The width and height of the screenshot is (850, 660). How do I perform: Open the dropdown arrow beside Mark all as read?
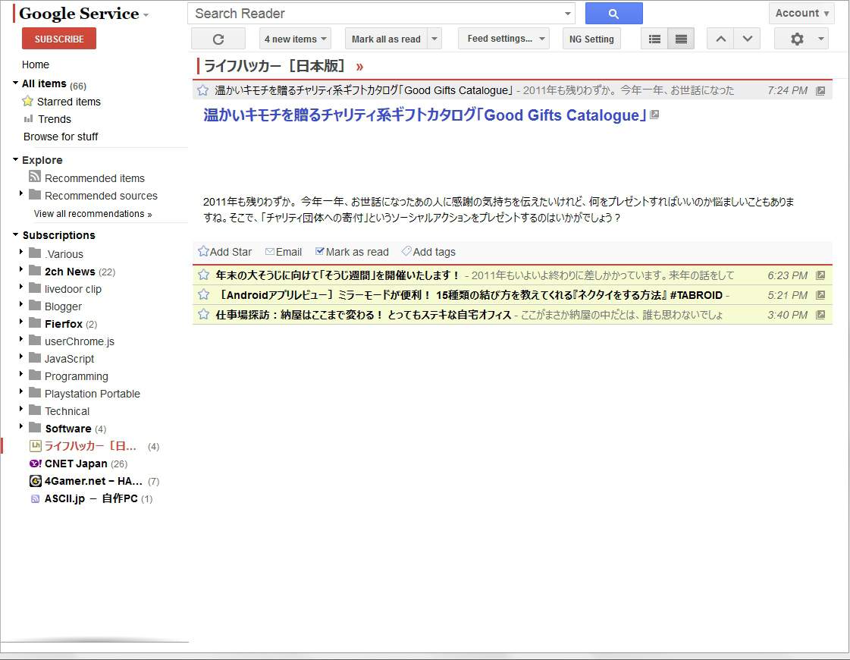[x=434, y=39]
